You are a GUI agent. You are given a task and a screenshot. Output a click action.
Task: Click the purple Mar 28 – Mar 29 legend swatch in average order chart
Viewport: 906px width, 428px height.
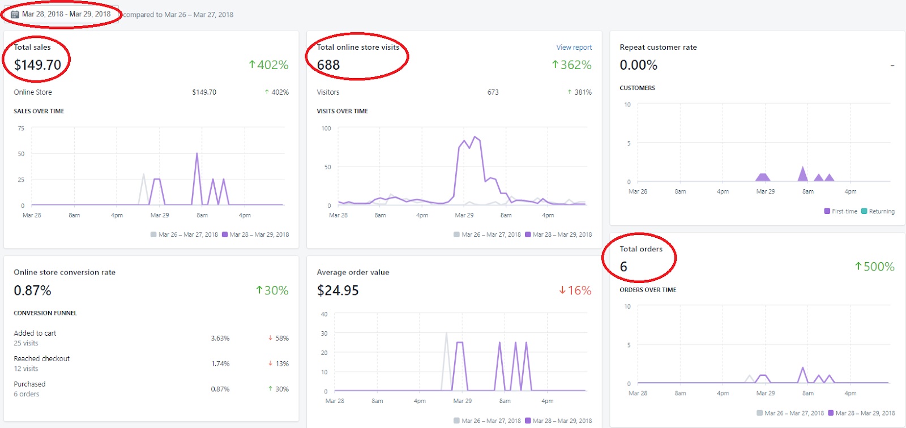click(x=528, y=421)
